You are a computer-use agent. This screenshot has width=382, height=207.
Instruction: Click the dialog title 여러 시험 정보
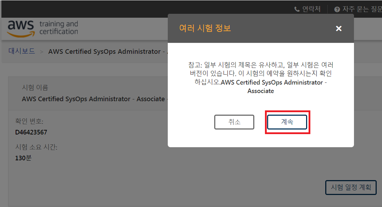point(205,28)
